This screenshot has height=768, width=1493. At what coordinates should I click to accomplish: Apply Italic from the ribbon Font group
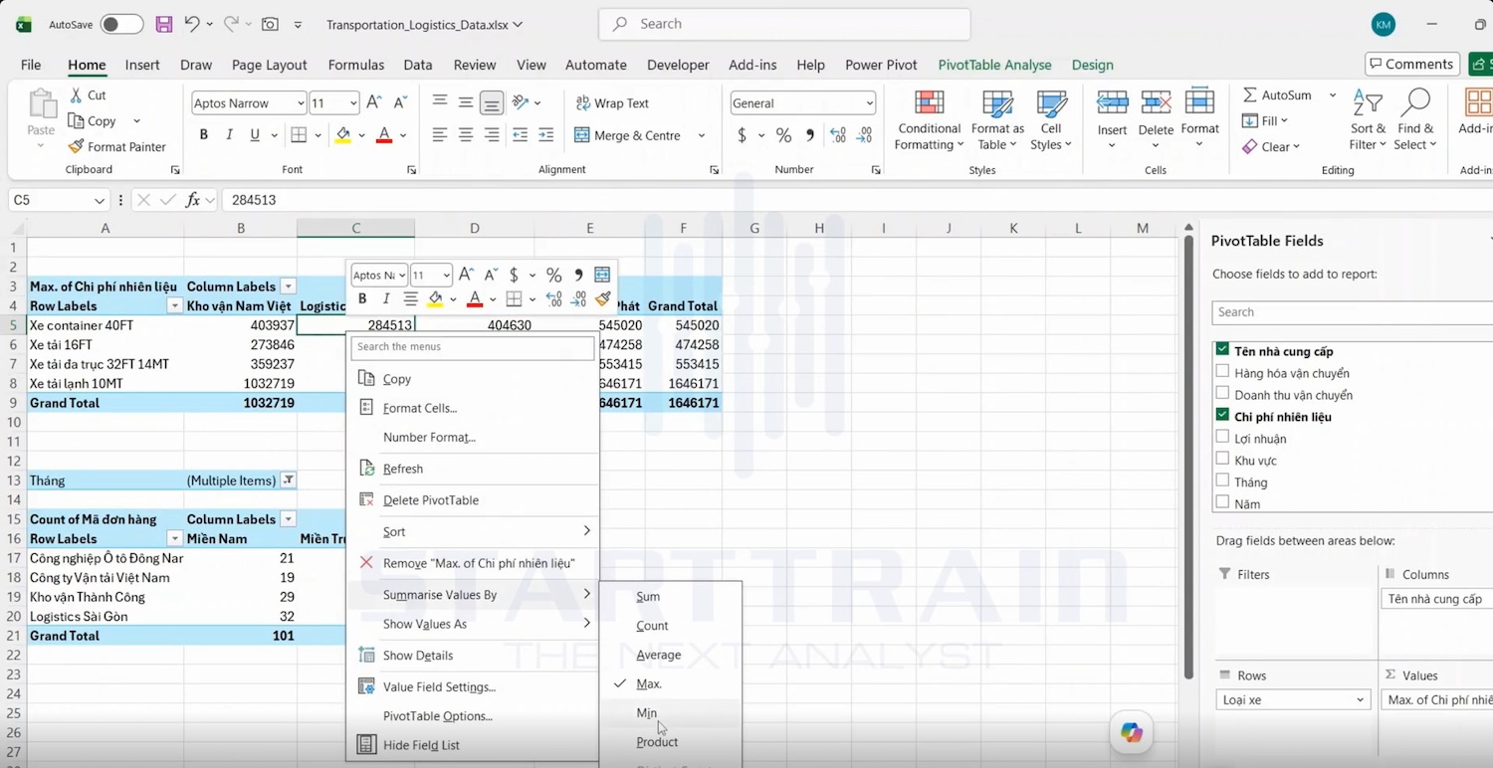[x=230, y=135]
